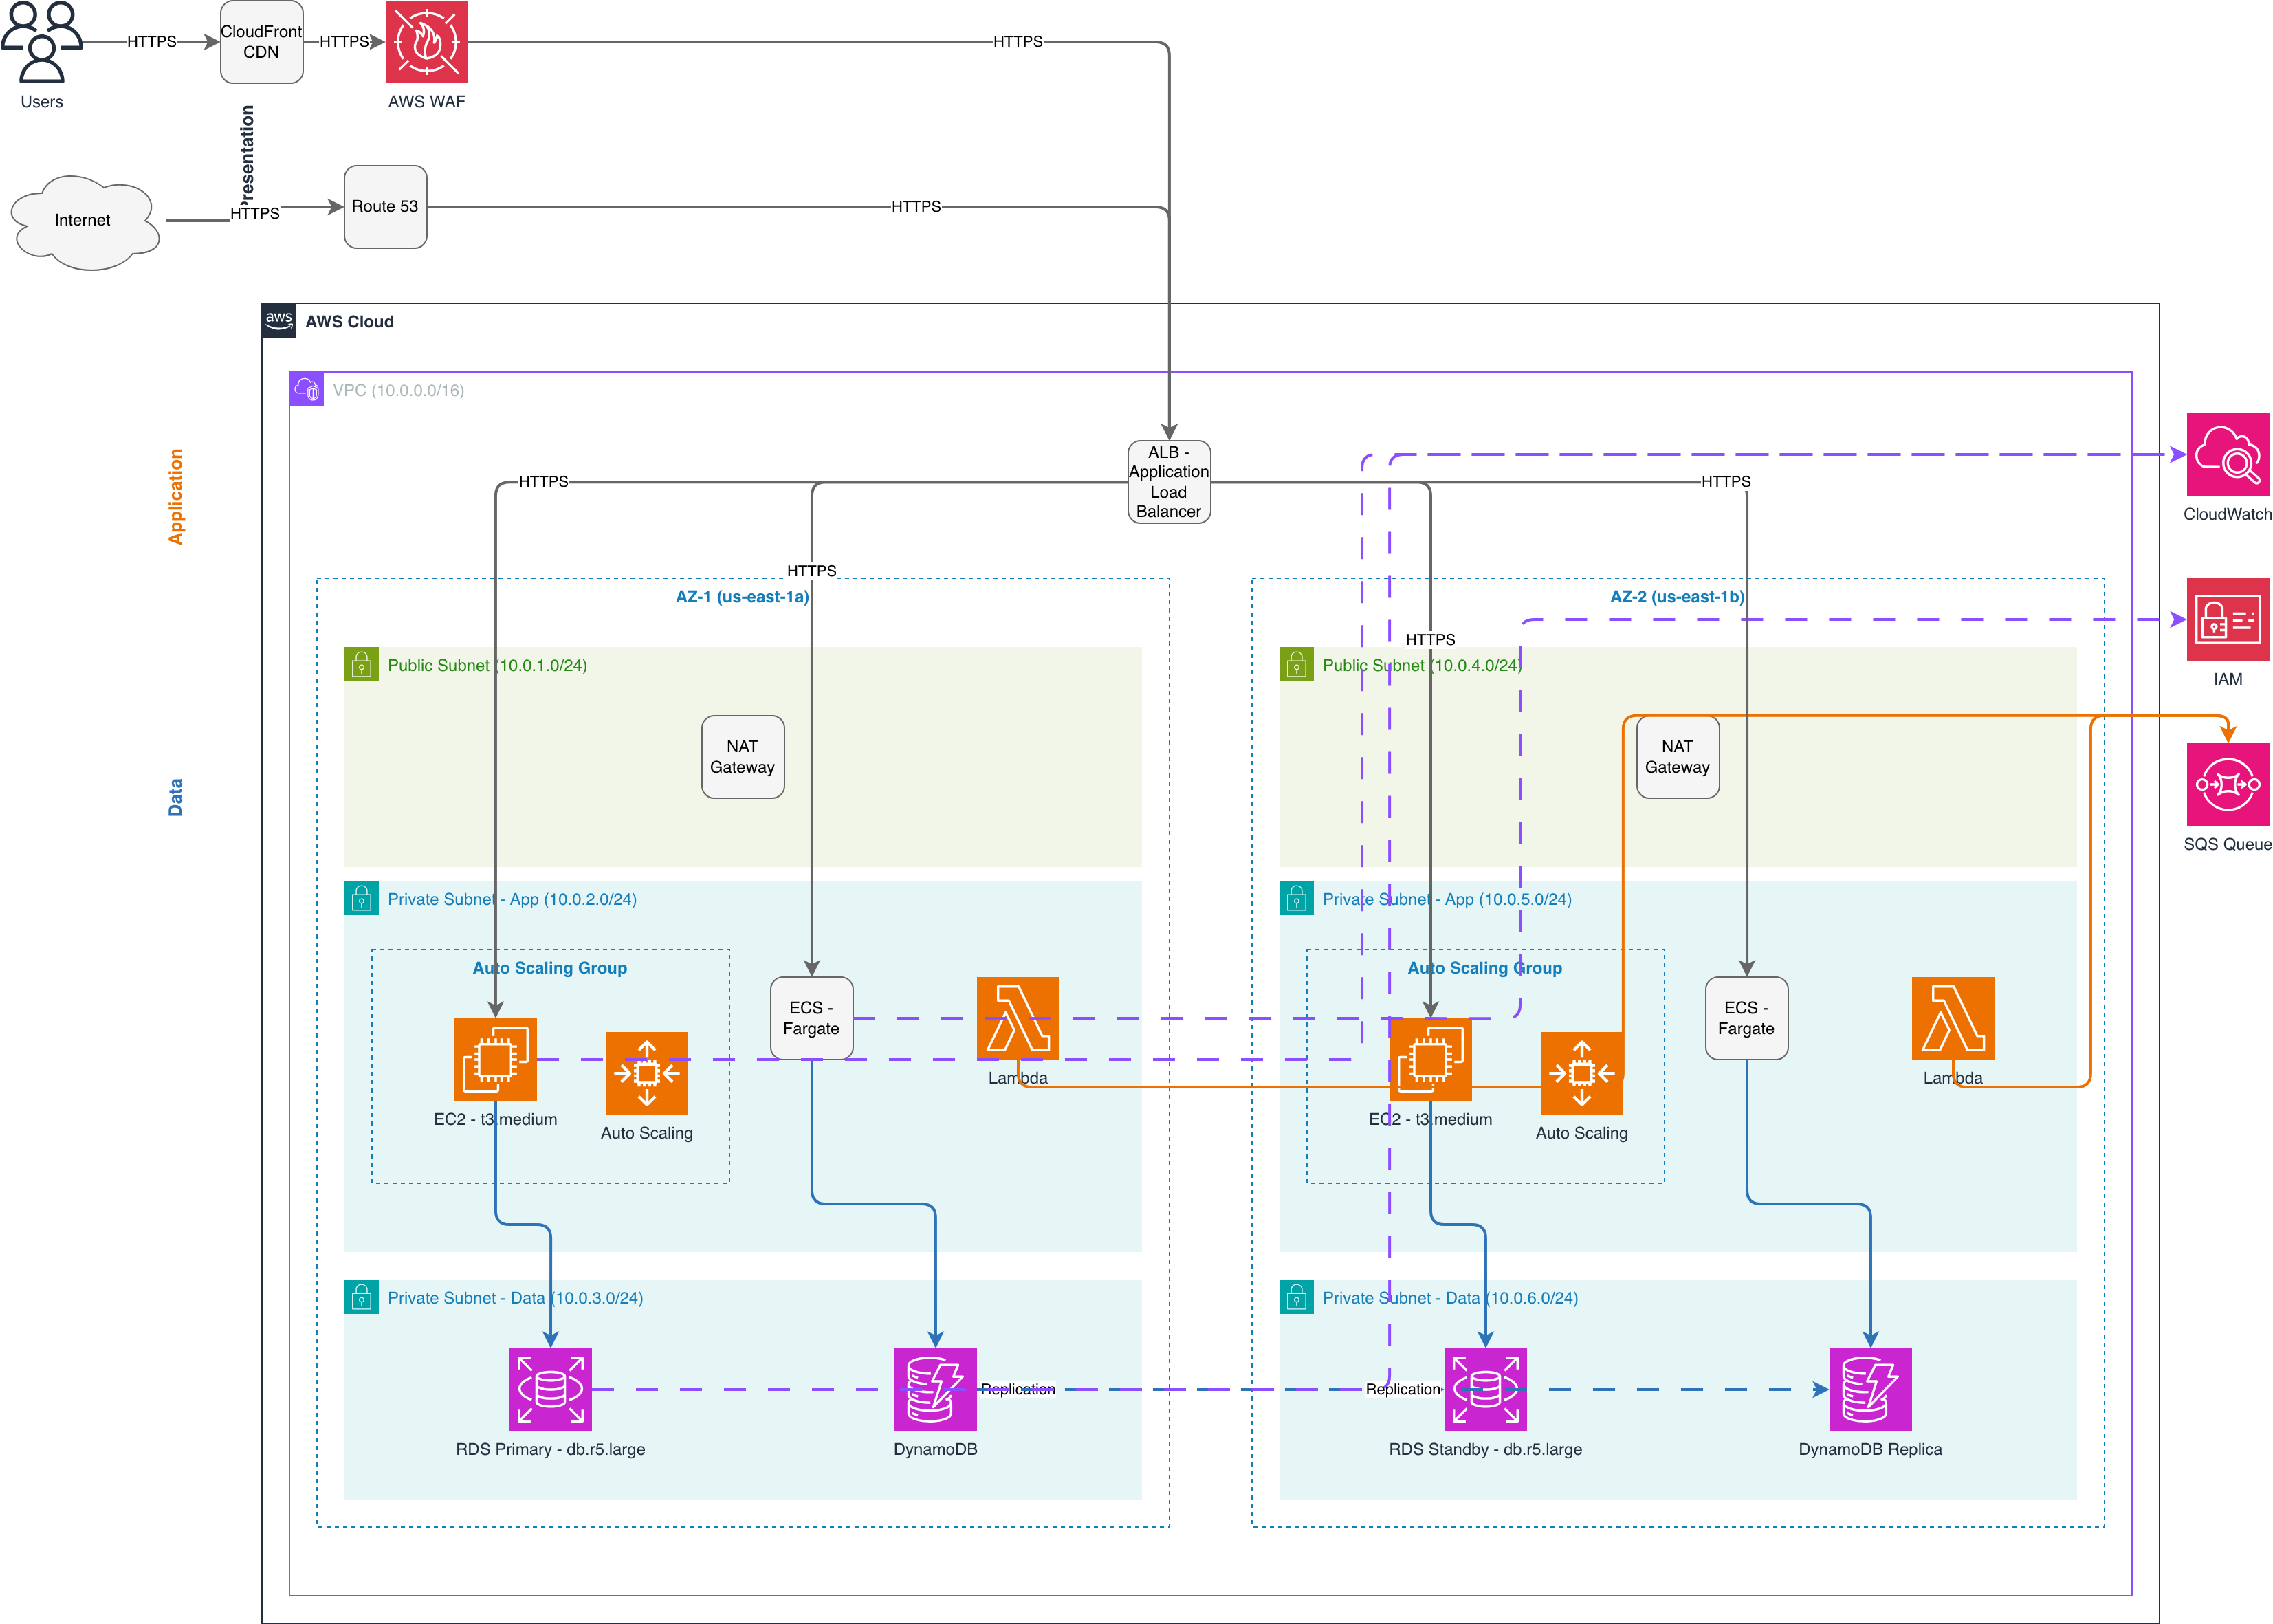Select the EC2 t3.medium icon in AZ-1

tap(496, 1059)
